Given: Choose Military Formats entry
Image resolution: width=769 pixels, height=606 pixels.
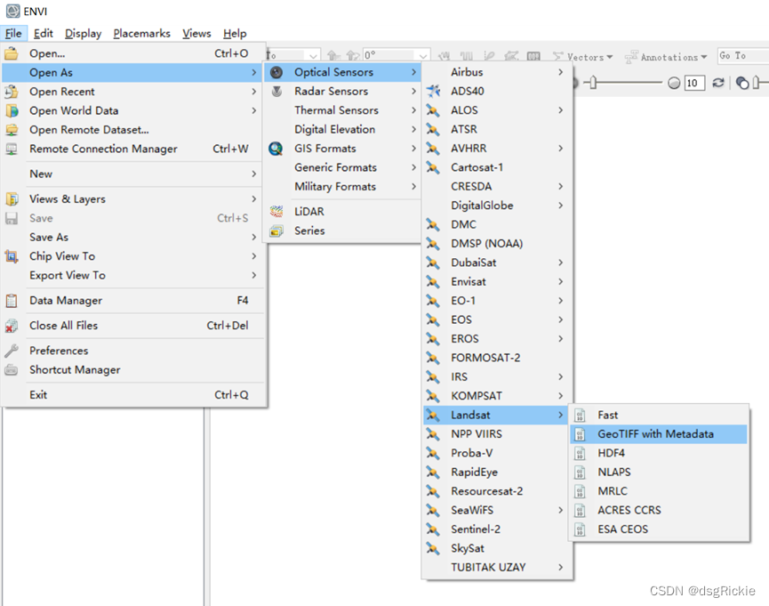Looking at the screenshot, I should tap(342, 187).
